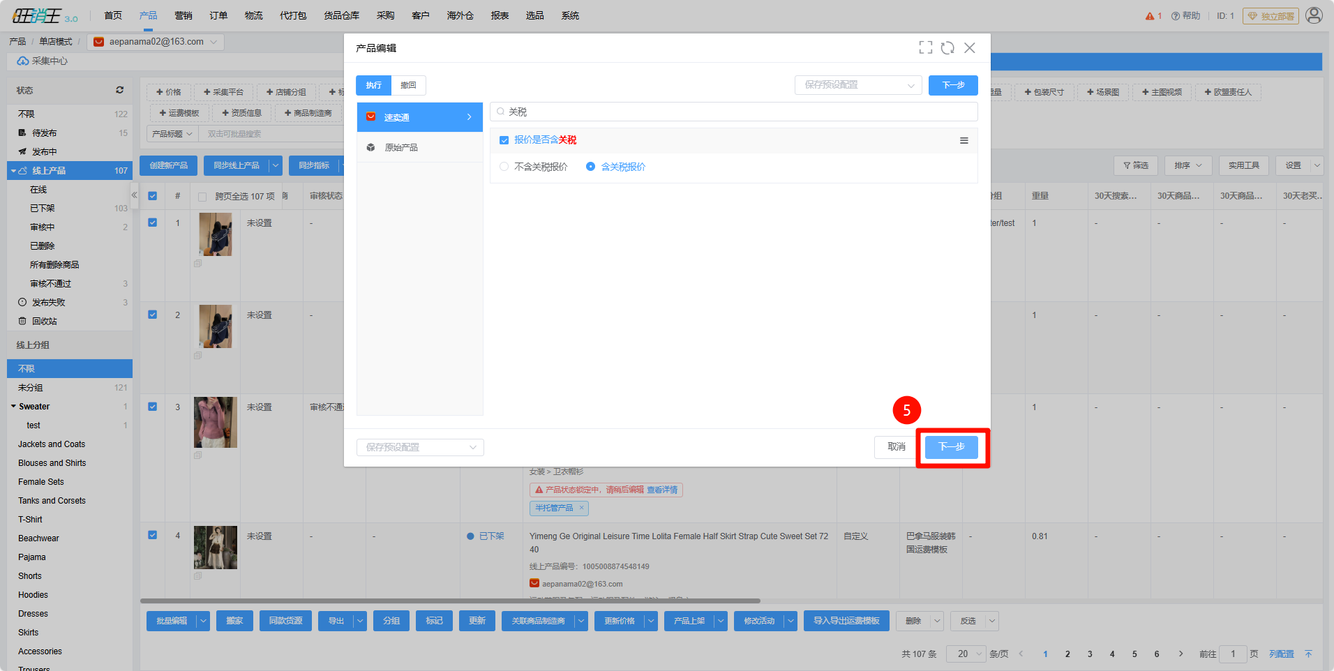Click the 采集中心 cloud icon

click(23, 61)
